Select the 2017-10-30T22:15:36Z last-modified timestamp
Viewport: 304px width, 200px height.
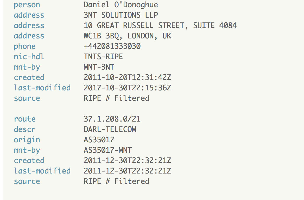point(127,88)
